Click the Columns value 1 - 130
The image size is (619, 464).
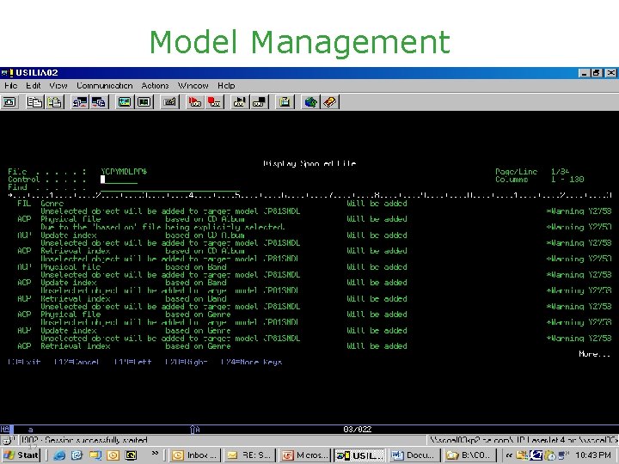tap(567, 180)
